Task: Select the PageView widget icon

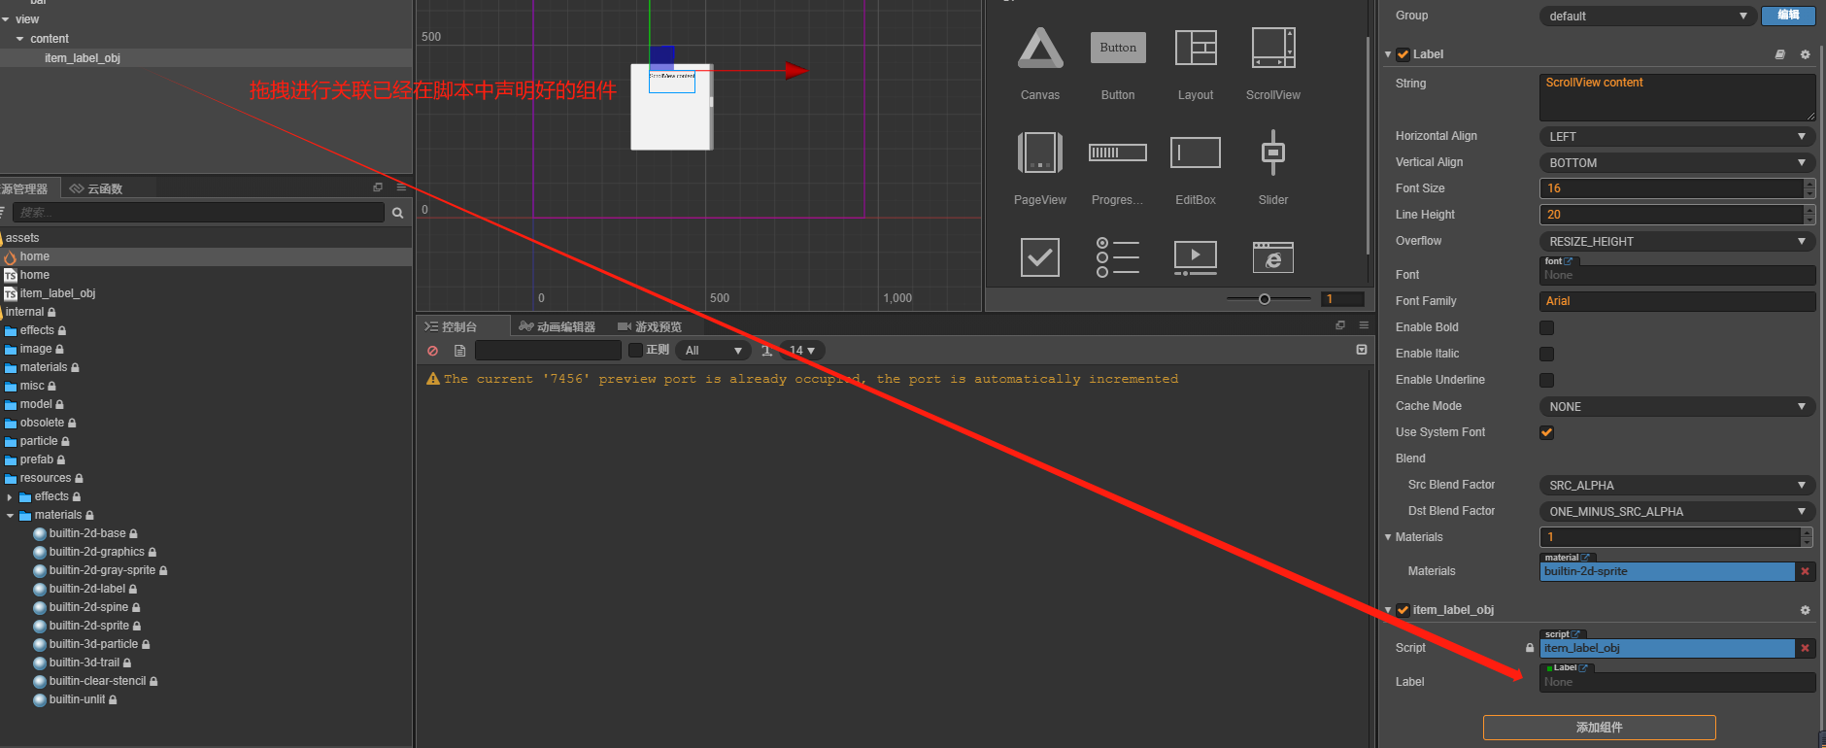Action: click(x=1039, y=153)
